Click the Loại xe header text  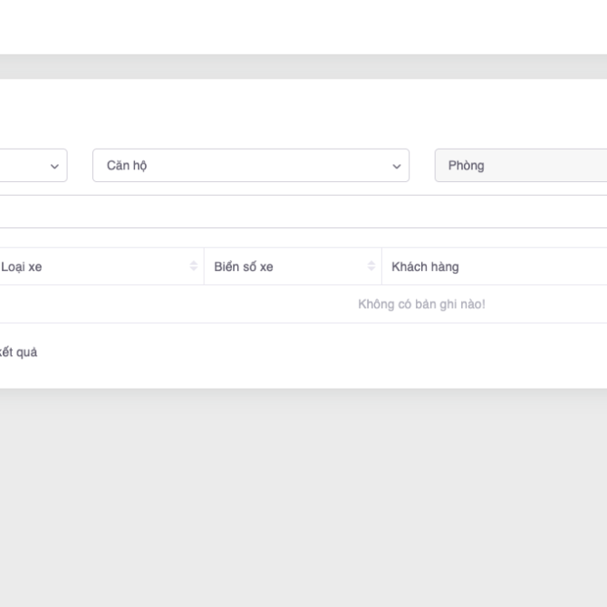(x=22, y=266)
